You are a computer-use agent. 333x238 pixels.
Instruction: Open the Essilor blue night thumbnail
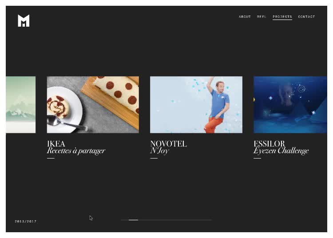290,105
